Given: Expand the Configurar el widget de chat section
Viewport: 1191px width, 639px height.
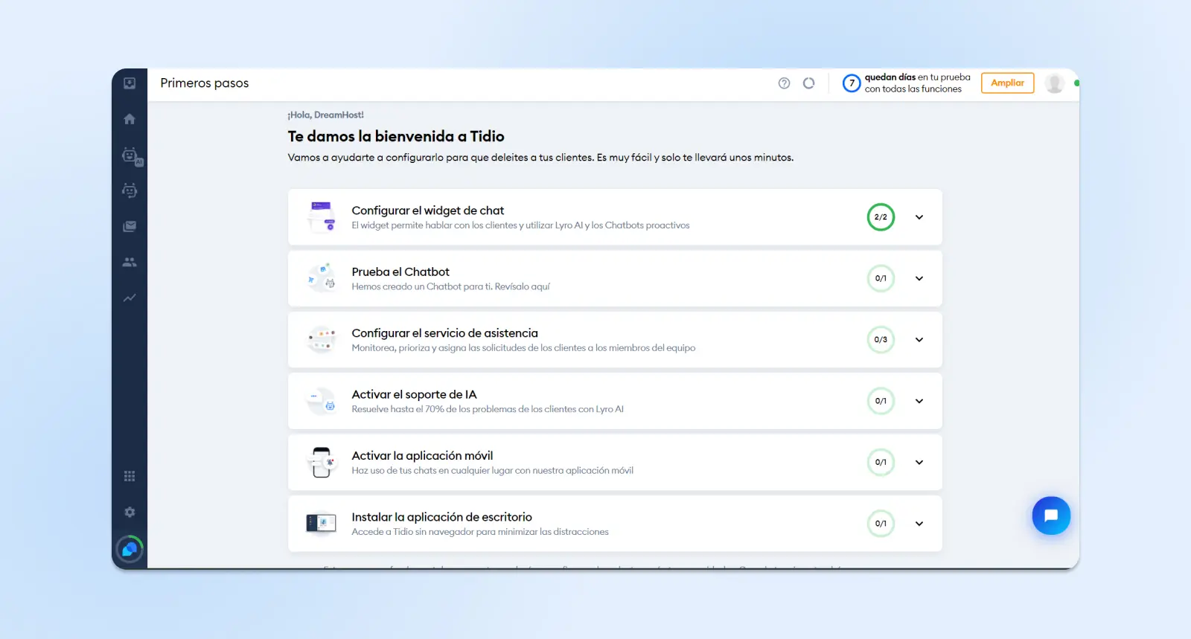Looking at the screenshot, I should tap(919, 217).
